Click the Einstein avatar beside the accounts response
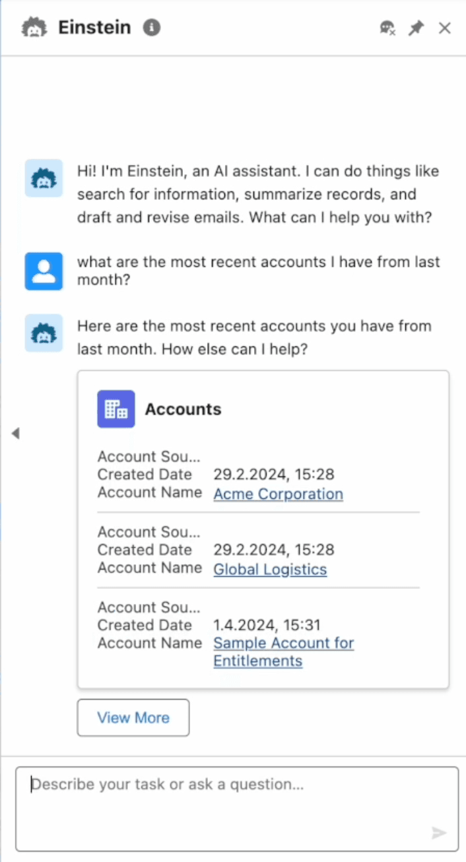 coord(44,333)
